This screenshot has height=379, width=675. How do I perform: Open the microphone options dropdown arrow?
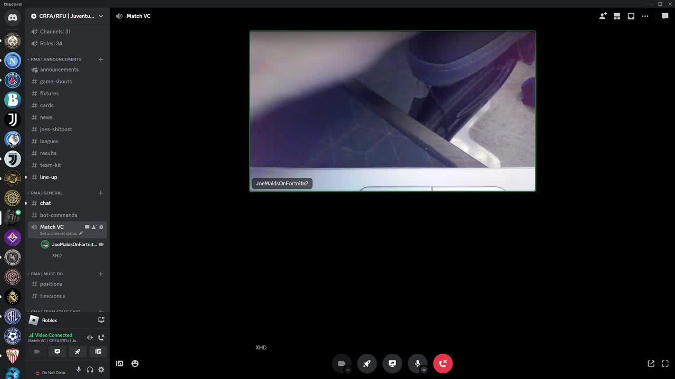point(423,370)
